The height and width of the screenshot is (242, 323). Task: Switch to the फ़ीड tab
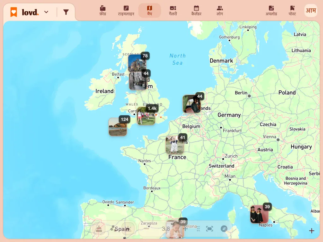click(x=103, y=10)
